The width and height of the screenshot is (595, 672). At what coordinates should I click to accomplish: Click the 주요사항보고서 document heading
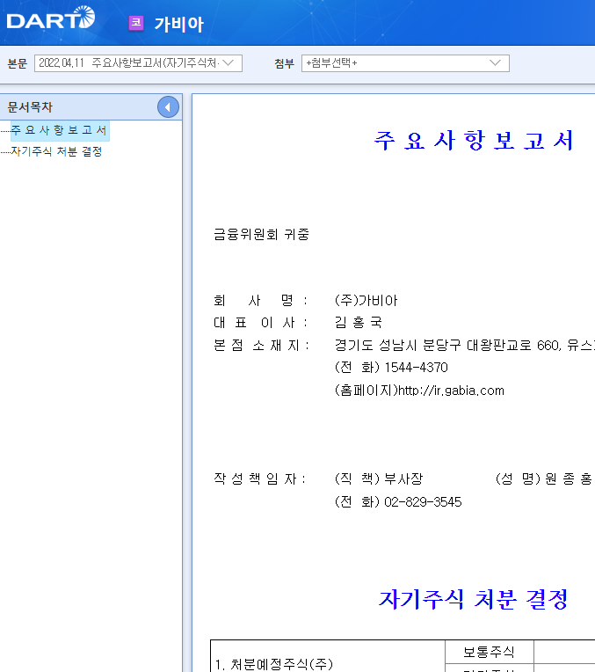tap(474, 140)
